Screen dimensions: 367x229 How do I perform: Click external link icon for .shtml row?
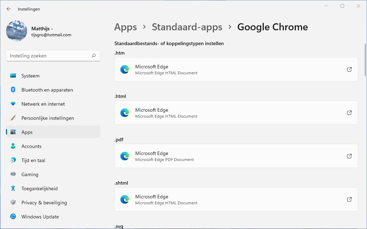[x=349, y=199]
